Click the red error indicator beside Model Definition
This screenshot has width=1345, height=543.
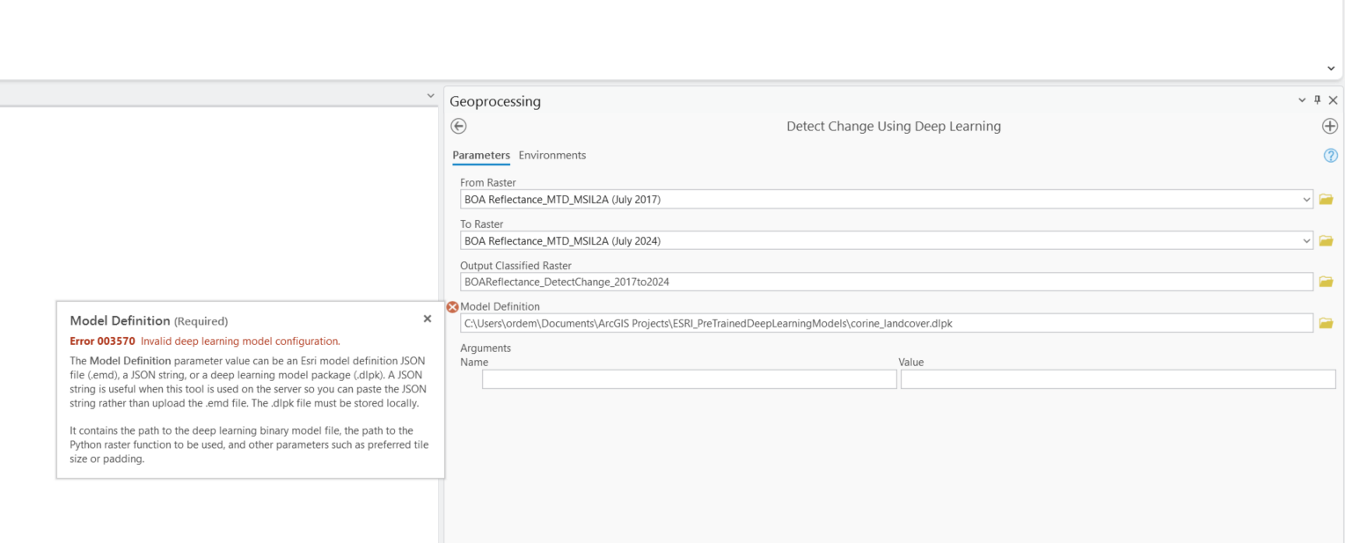coord(452,307)
